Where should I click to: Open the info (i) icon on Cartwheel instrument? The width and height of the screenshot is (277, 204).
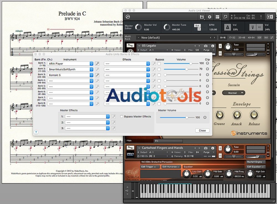point(212,148)
